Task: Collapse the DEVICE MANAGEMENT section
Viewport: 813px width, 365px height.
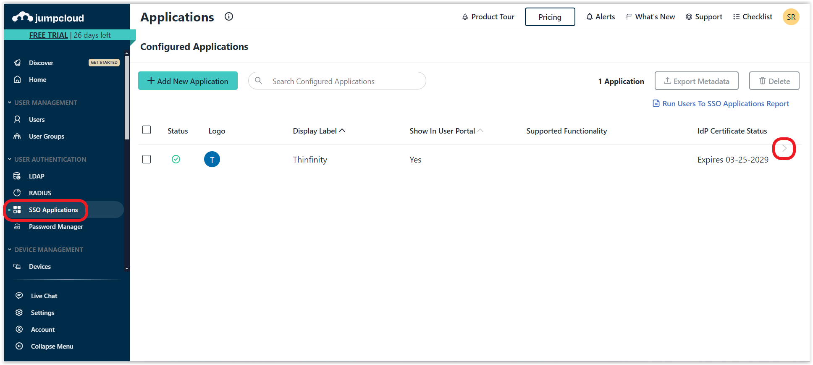Action: tap(45, 249)
